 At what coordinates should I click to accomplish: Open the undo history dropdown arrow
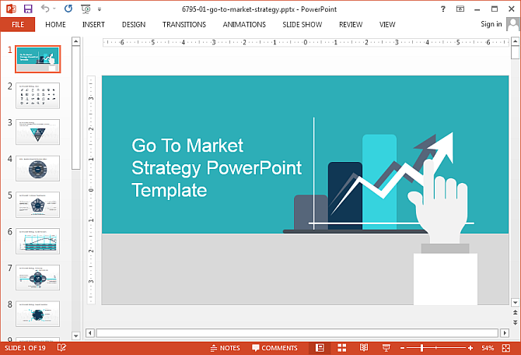tap(54, 9)
